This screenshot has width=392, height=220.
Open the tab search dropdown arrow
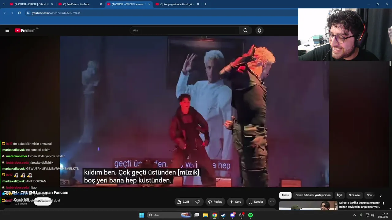[x=4, y=4]
